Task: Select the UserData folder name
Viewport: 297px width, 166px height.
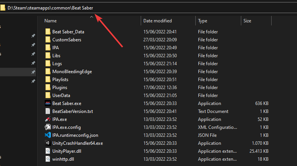Action: point(61,96)
